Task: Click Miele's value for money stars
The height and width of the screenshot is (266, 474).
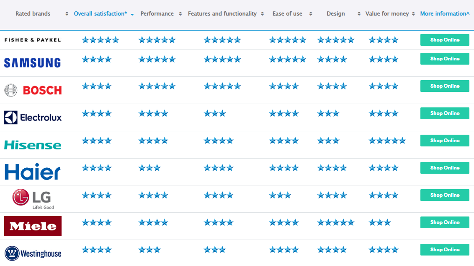Action: coord(380,223)
